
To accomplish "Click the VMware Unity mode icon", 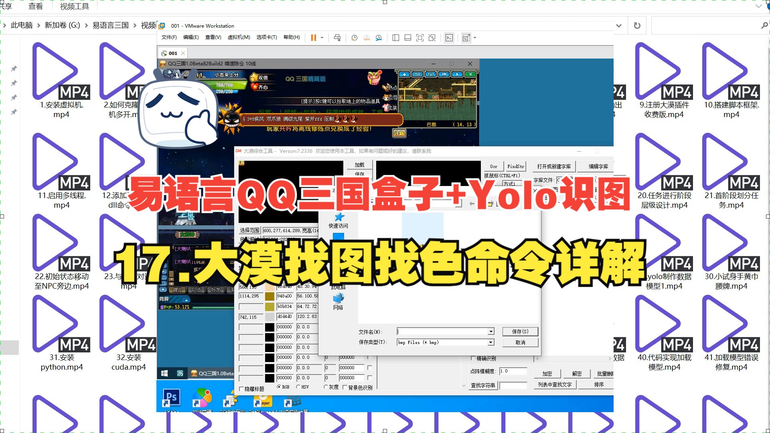I will 432,38.
